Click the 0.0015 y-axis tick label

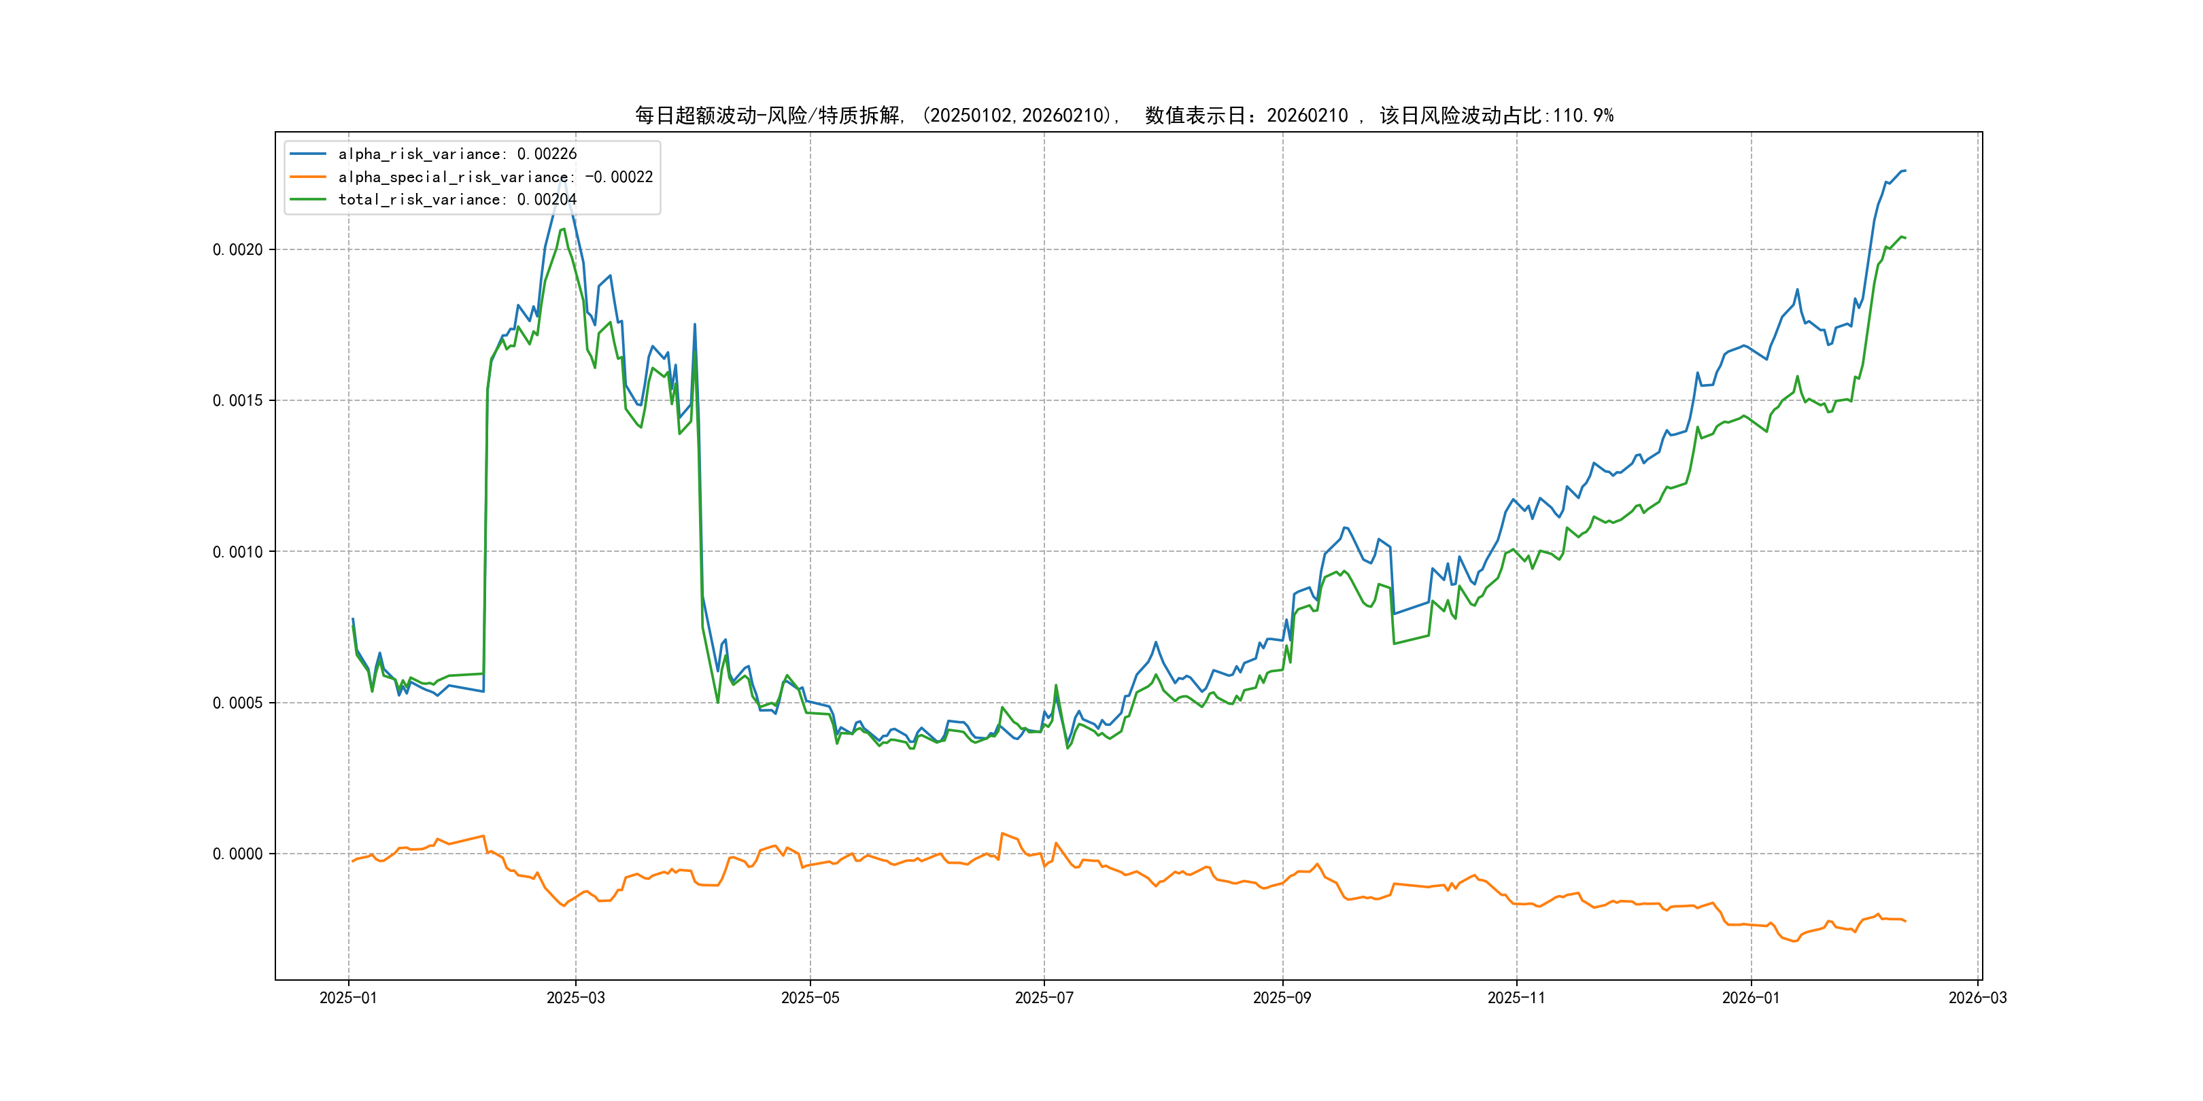click(x=238, y=401)
